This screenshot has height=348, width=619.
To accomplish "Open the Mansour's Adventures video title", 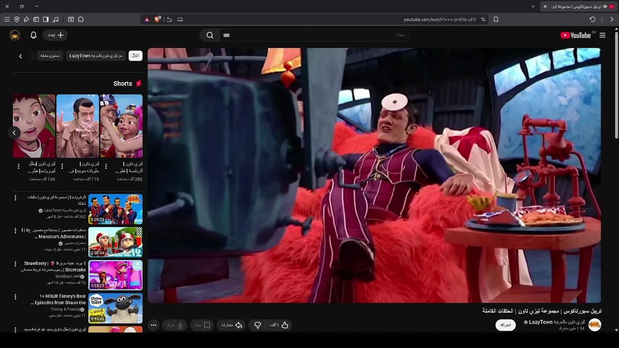I will coord(54,233).
